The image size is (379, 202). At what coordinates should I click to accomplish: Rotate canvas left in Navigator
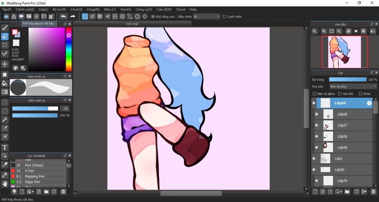348,31
